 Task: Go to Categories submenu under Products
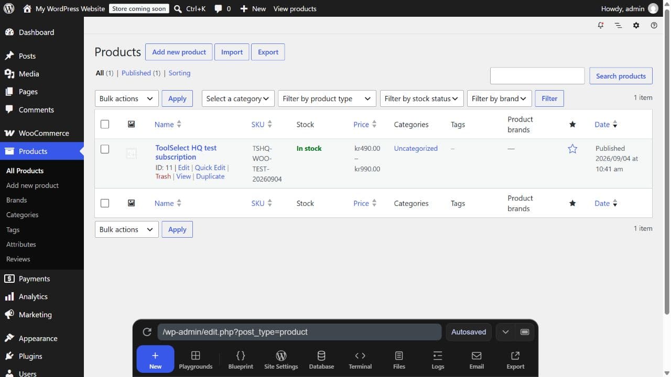coord(22,215)
